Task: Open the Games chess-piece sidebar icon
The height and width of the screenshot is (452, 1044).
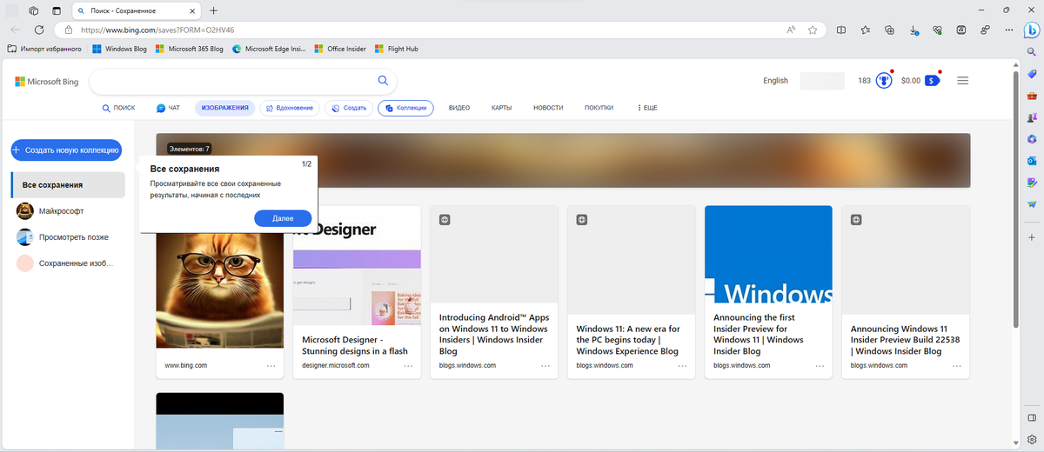Action: pyautogui.click(x=1032, y=116)
